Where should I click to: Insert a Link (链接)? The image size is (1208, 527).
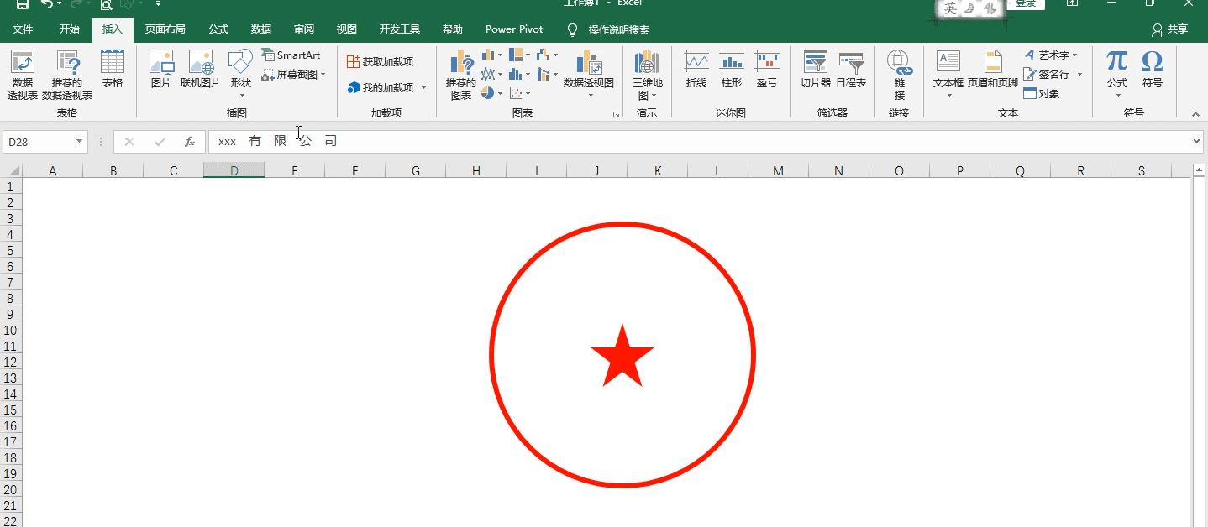click(899, 75)
